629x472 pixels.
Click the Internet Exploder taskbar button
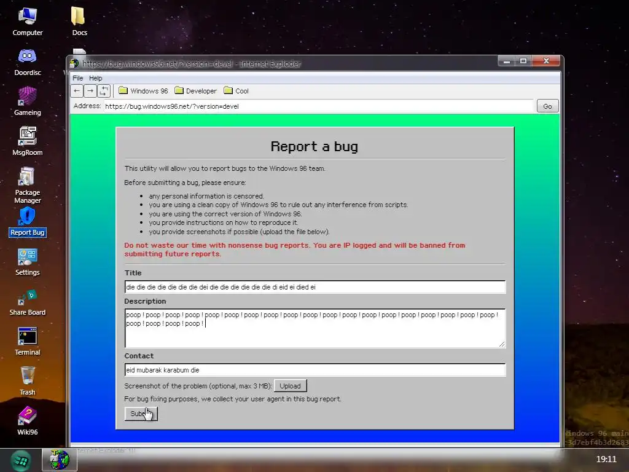(60, 460)
